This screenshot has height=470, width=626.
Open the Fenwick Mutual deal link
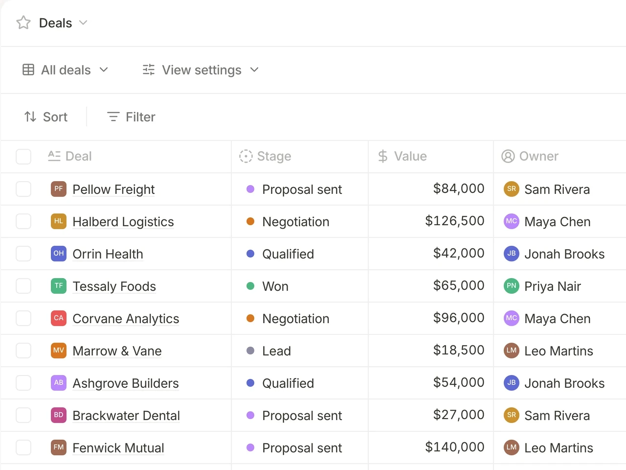[118, 447]
